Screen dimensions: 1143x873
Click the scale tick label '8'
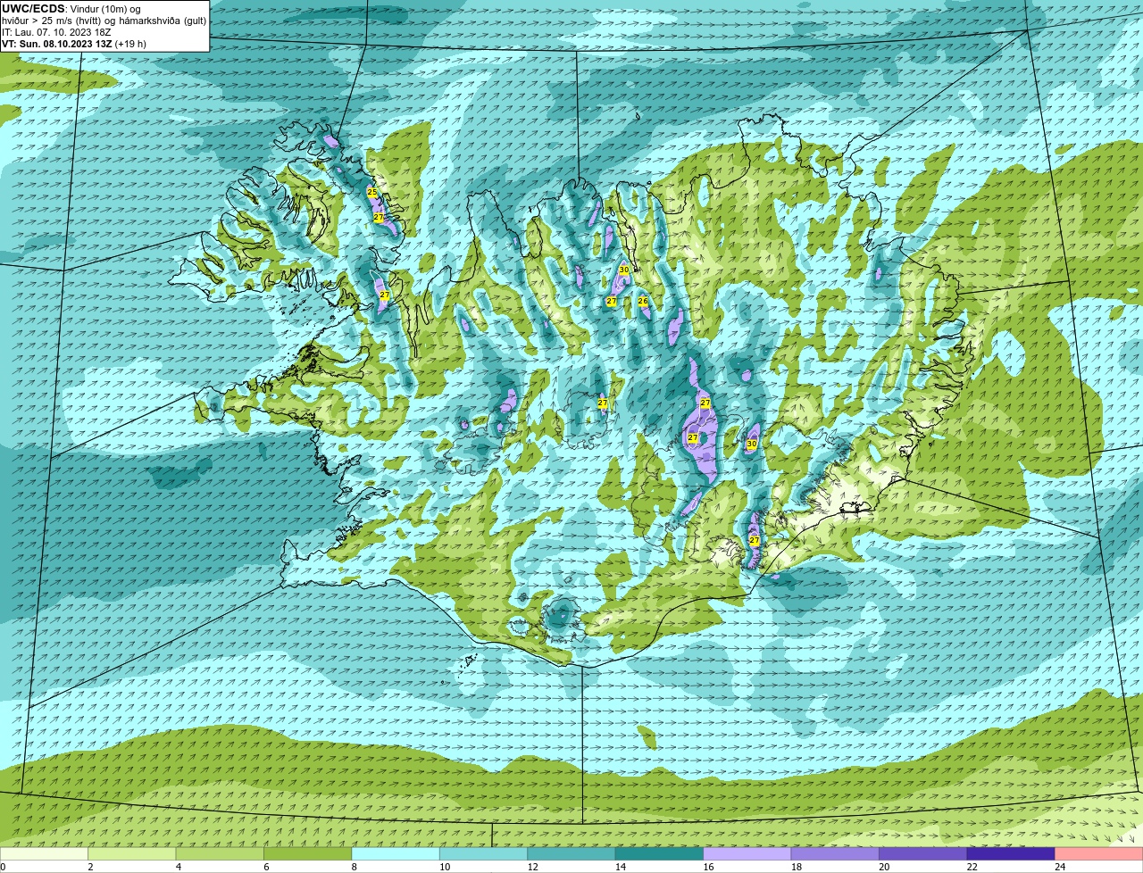pyautogui.click(x=355, y=867)
